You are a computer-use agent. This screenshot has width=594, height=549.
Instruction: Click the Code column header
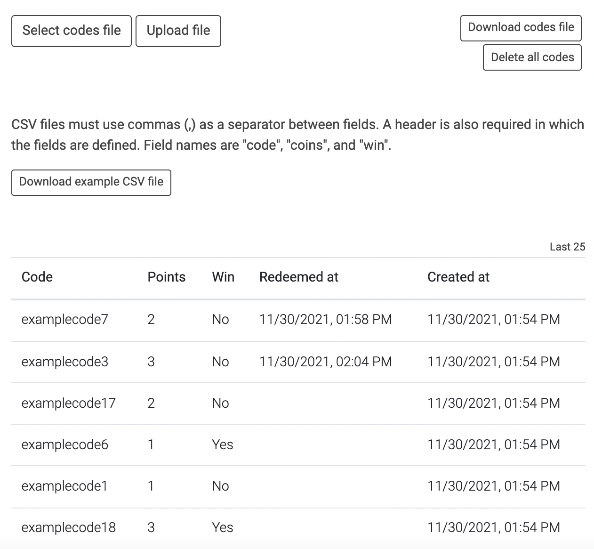[37, 277]
